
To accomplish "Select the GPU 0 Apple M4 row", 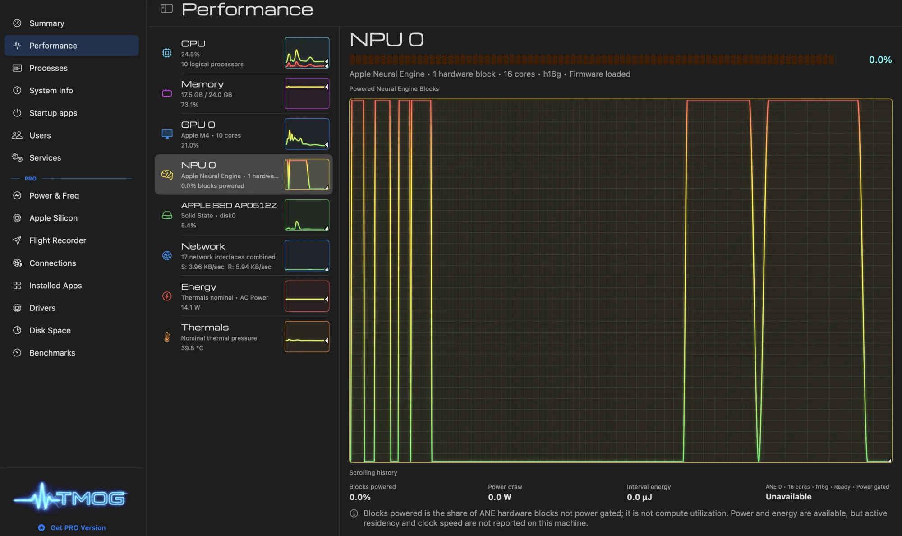I will pyautogui.click(x=244, y=134).
